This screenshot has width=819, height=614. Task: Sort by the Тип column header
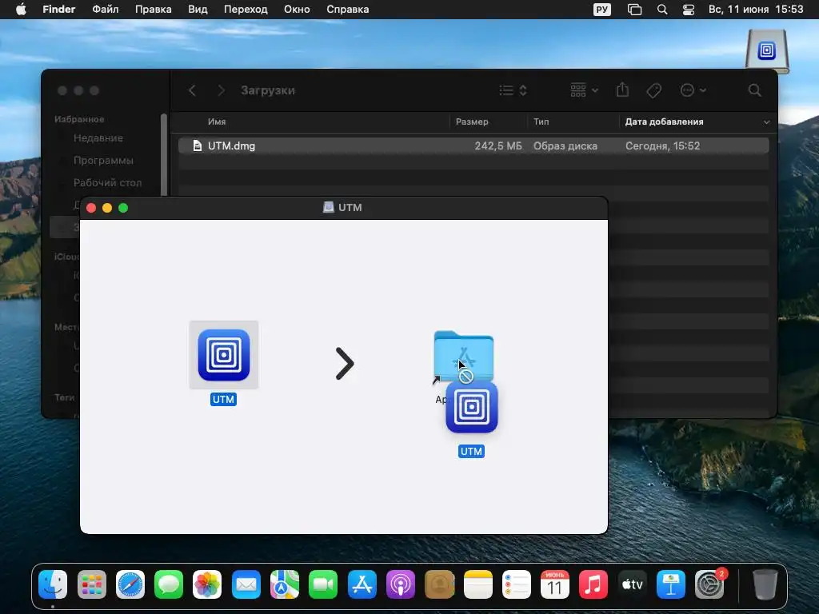(x=541, y=122)
